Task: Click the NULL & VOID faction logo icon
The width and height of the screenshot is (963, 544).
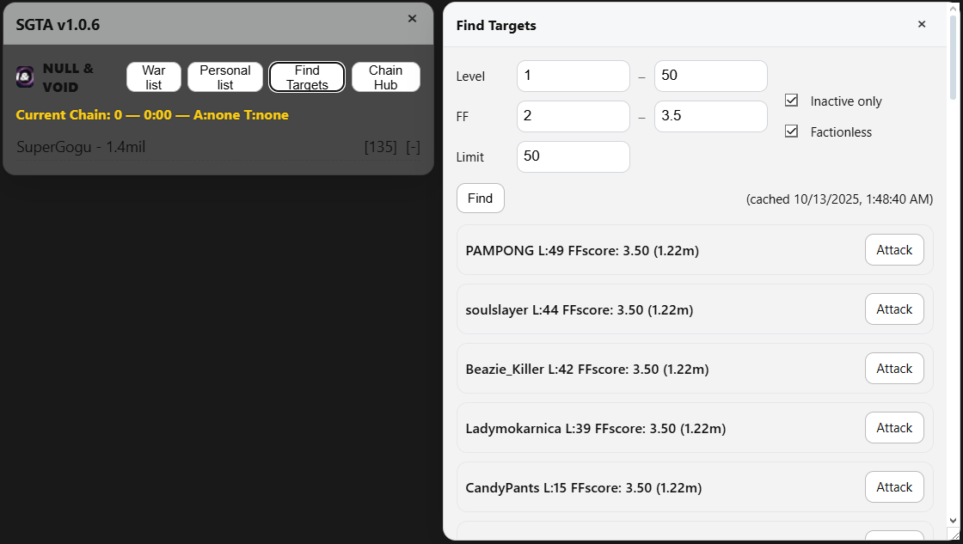Action: tap(24, 77)
